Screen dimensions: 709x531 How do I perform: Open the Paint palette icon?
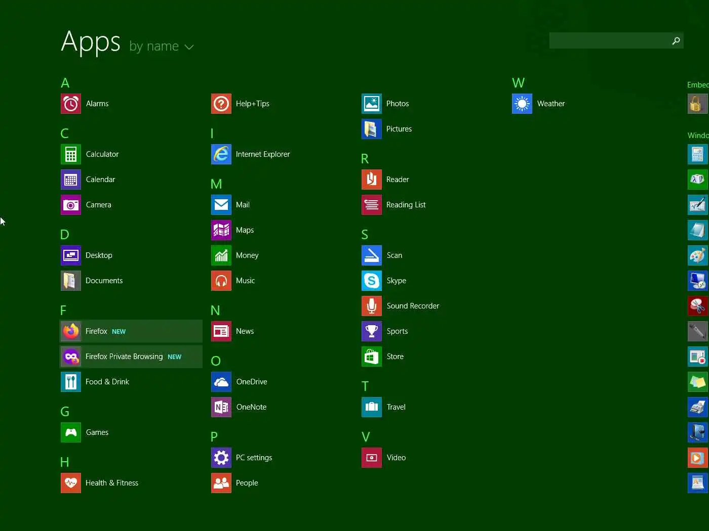[698, 255]
